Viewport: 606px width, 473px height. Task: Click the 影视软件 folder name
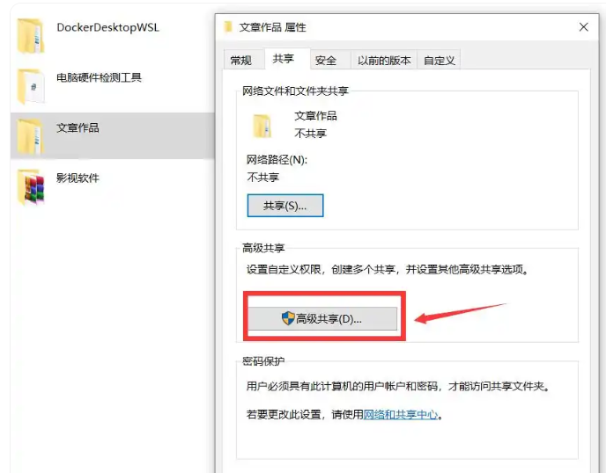pyautogui.click(x=78, y=178)
